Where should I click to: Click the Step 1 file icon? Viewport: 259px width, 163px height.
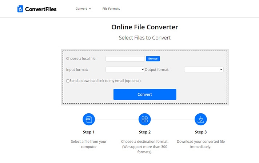click(89, 120)
